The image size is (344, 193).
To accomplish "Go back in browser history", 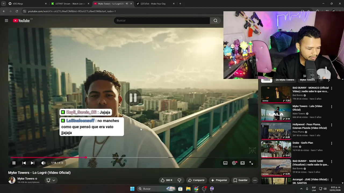I will click(x=4, y=11).
